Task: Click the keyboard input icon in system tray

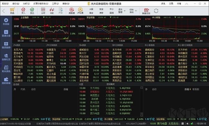Action: (x=183, y=124)
